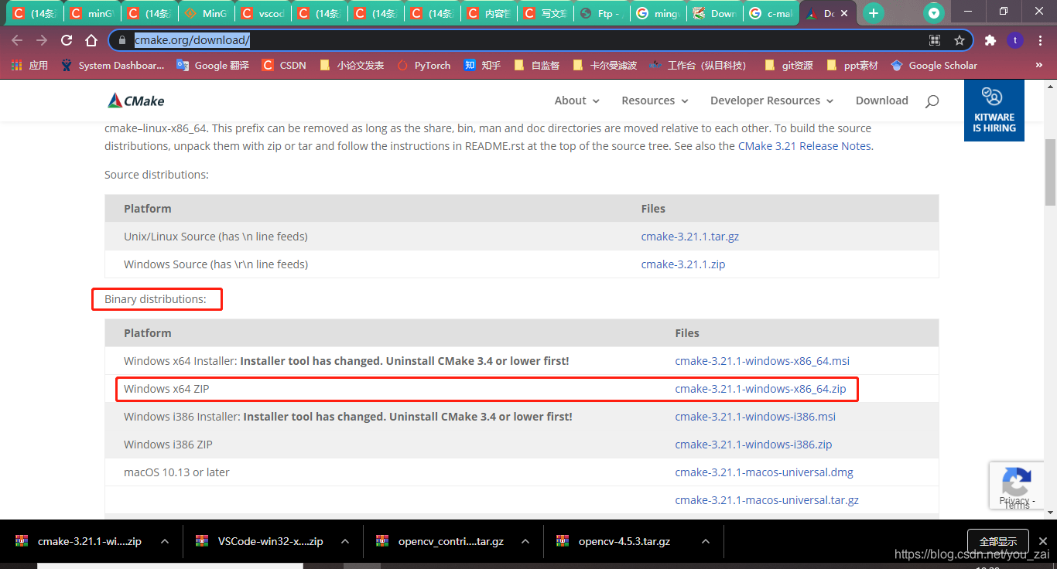Download cmake-3.21.1-windows-x86_64.msi

(762, 361)
